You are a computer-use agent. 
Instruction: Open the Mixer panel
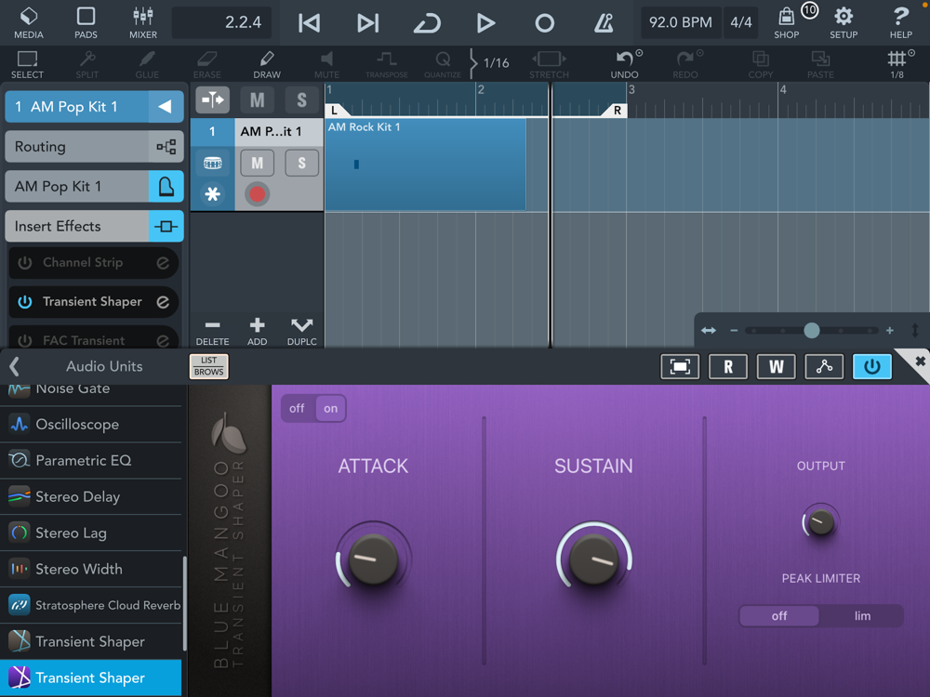coord(143,23)
